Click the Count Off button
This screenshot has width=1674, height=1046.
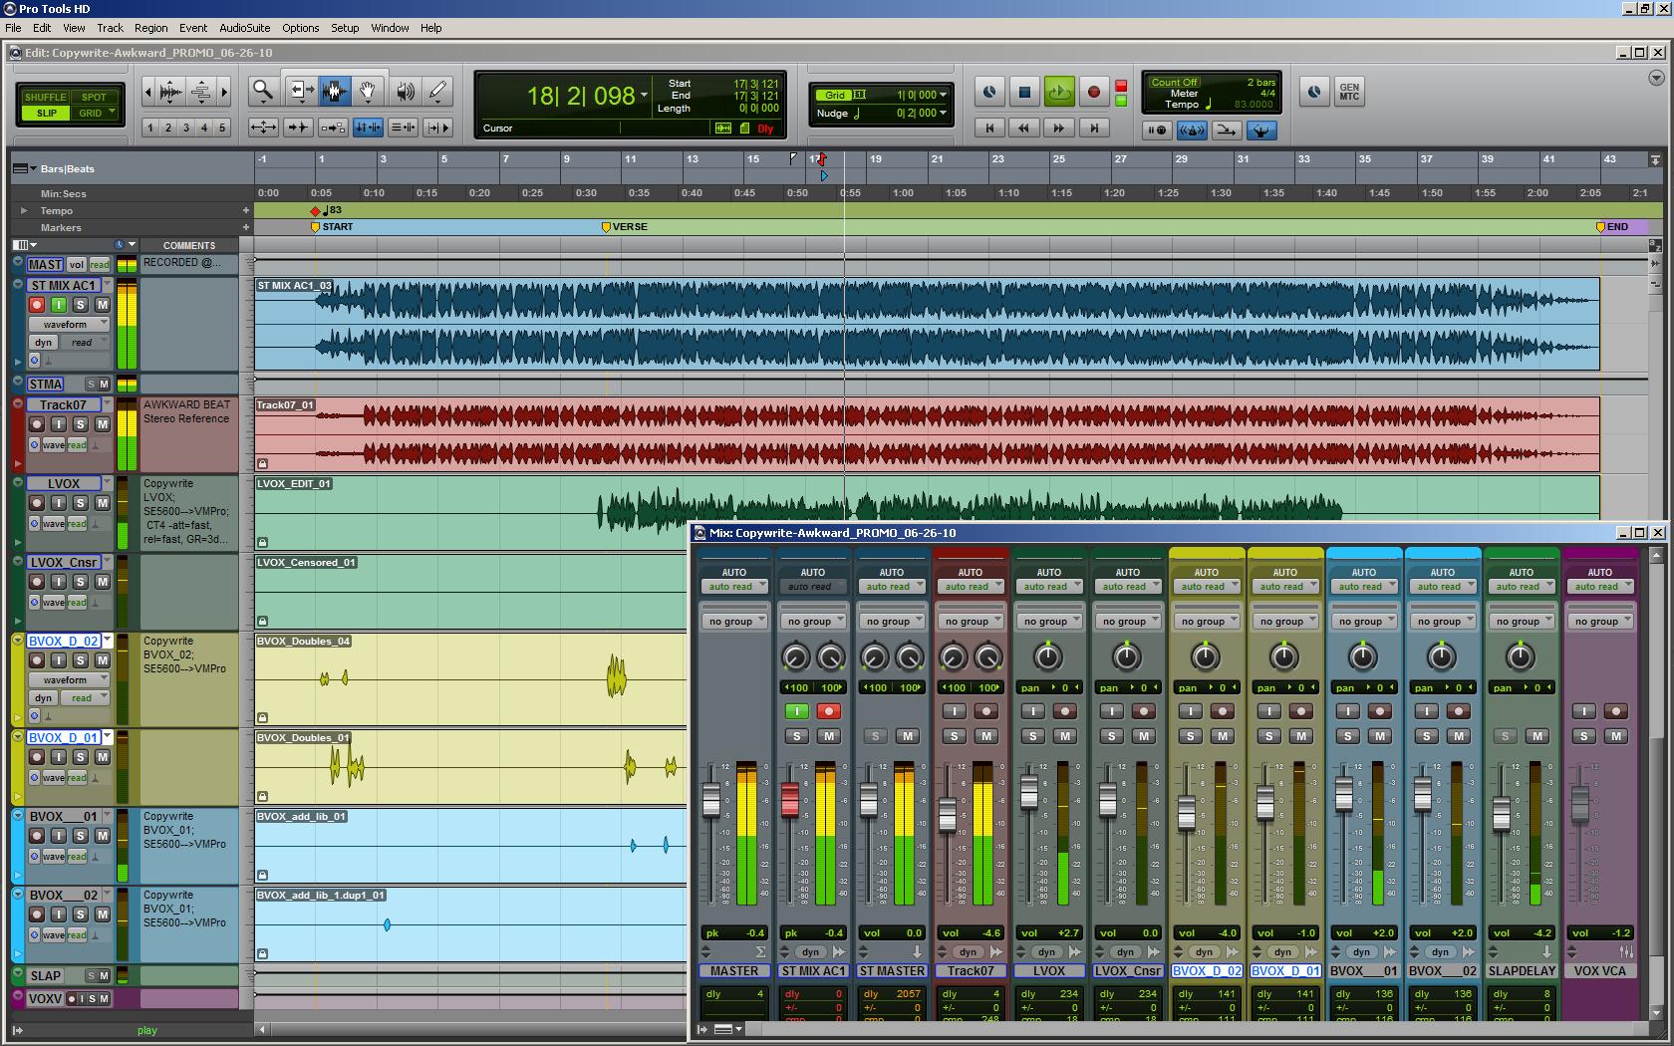[x=1174, y=83]
